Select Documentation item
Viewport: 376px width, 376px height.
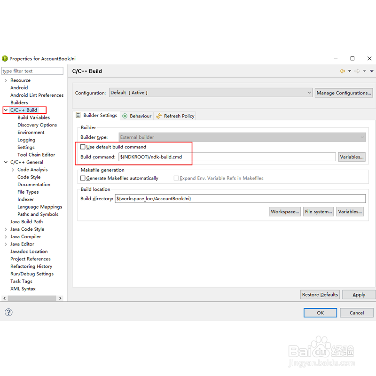pos(33,184)
